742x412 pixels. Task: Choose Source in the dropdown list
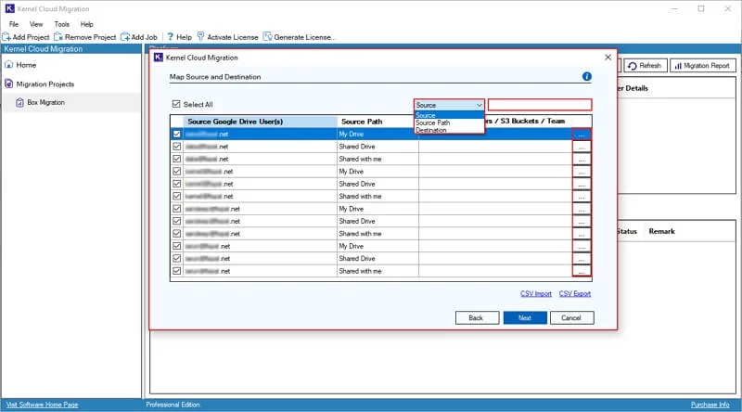point(449,115)
